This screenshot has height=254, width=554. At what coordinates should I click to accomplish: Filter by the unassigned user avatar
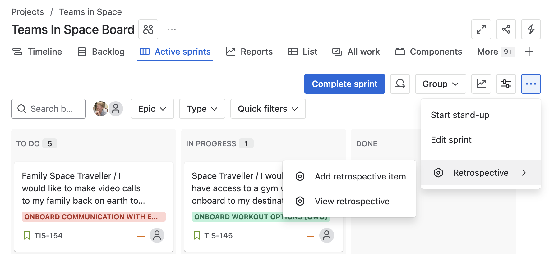pyautogui.click(x=116, y=109)
